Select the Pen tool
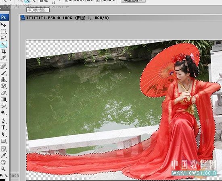The image size is (222, 181). click(x=3, y=121)
